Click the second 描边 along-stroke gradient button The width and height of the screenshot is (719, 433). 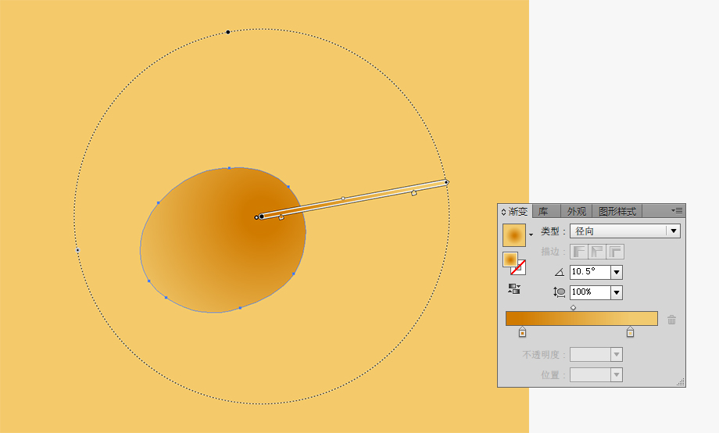(597, 252)
